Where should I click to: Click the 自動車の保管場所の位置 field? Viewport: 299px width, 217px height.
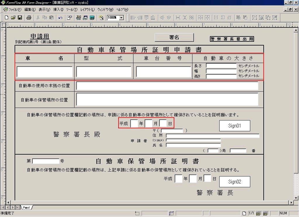coord(167,99)
